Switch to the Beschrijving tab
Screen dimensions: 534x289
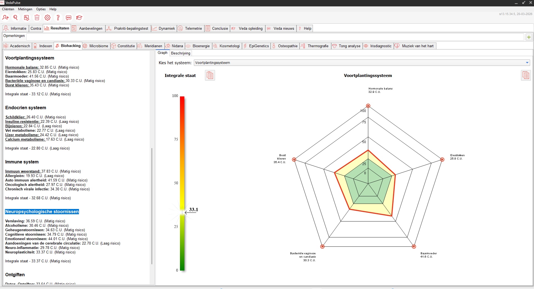coord(181,53)
